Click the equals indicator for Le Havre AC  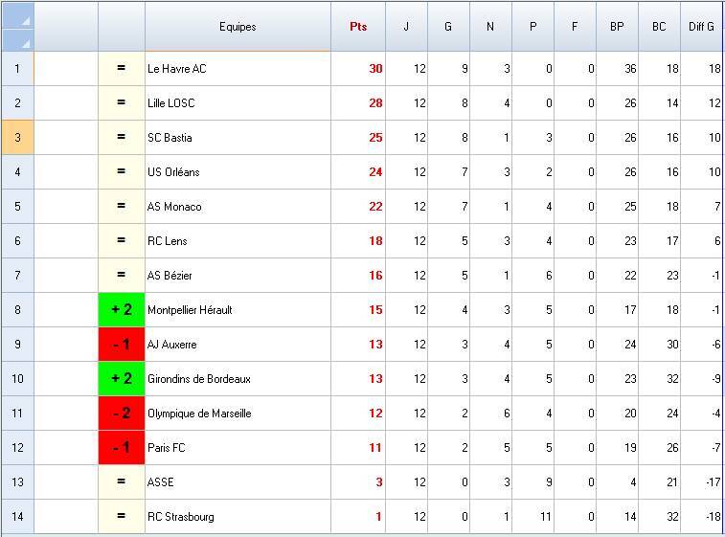(122, 69)
